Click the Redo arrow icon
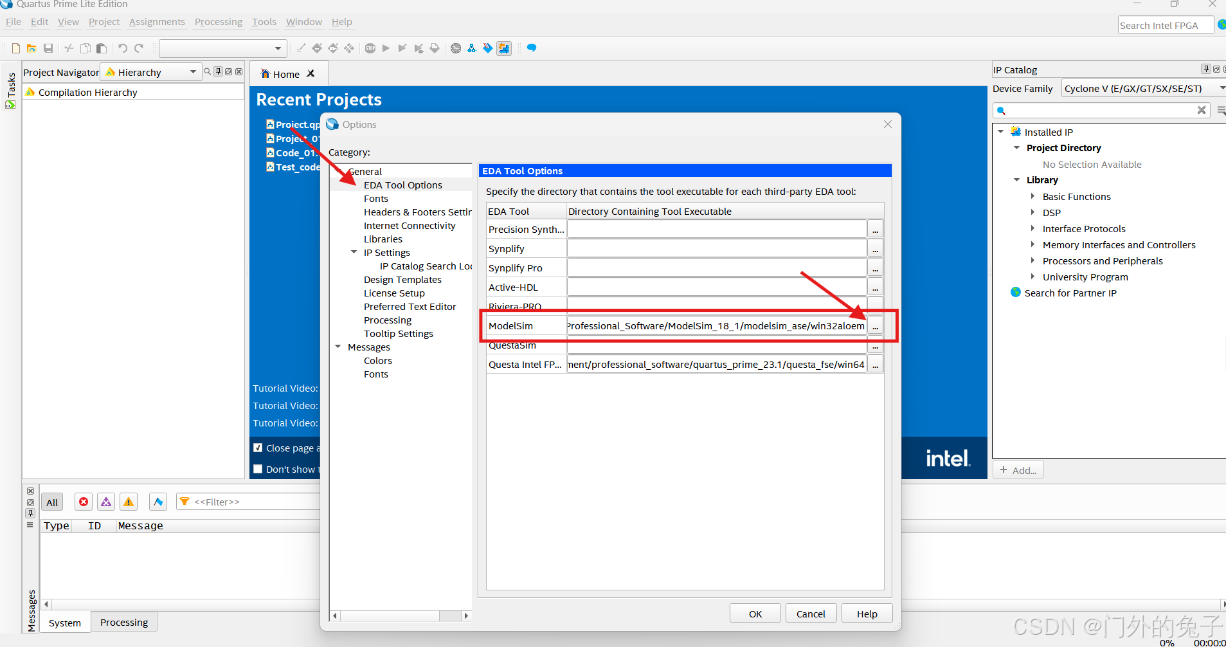 (x=139, y=48)
